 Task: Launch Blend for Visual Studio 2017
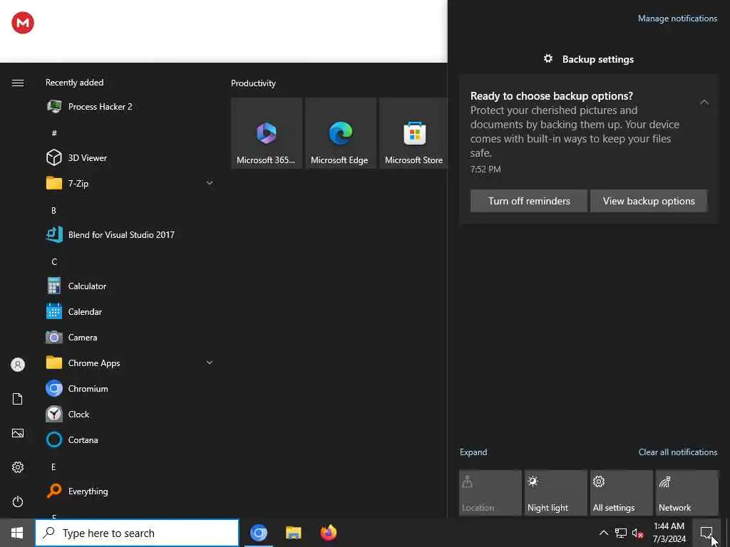pos(130,234)
